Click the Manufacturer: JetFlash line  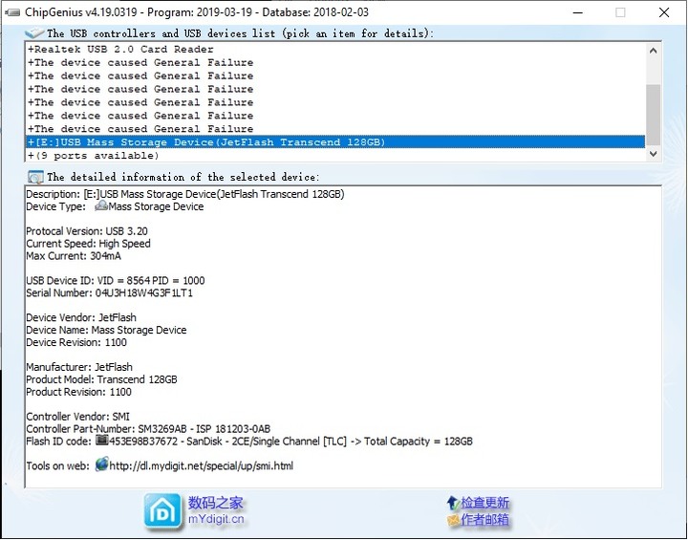[x=79, y=367]
